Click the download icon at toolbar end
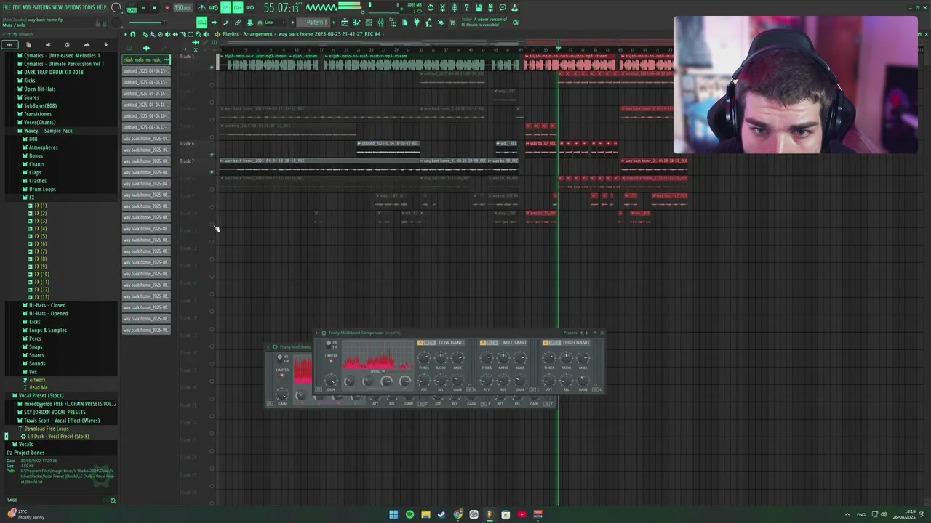 [514, 8]
